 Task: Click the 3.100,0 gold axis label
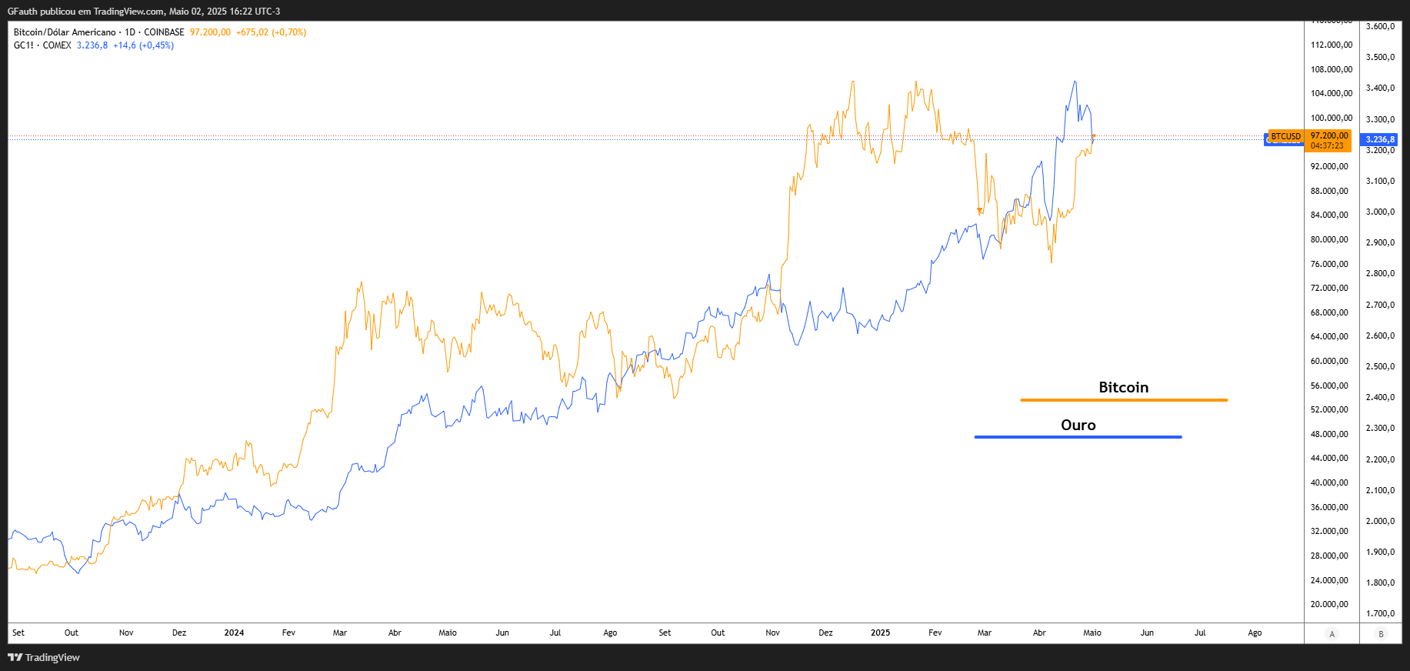(x=1380, y=181)
